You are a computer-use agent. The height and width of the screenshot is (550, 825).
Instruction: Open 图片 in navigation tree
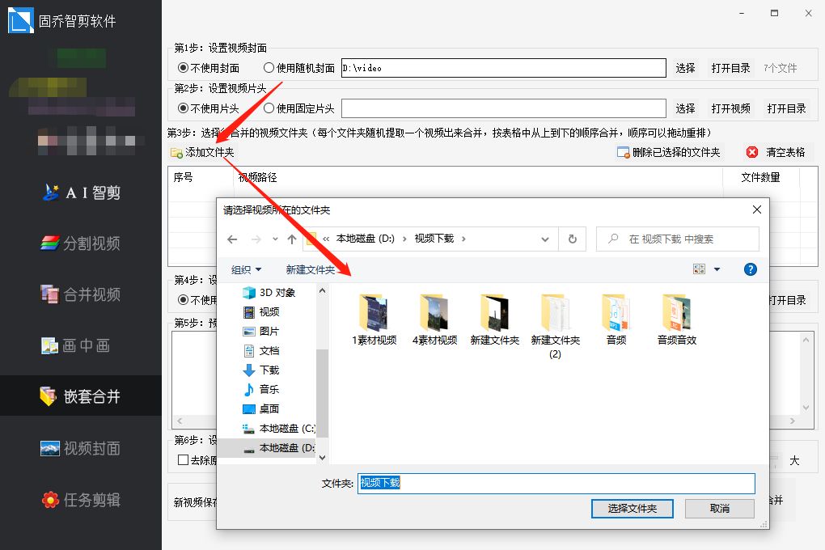point(261,332)
